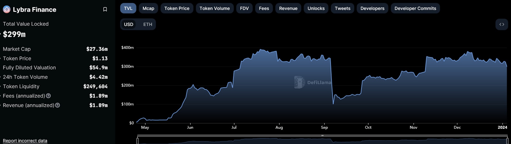This screenshot has height=144, width=511.
Task: Click Report incorrect data link
Action: pos(25,141)
